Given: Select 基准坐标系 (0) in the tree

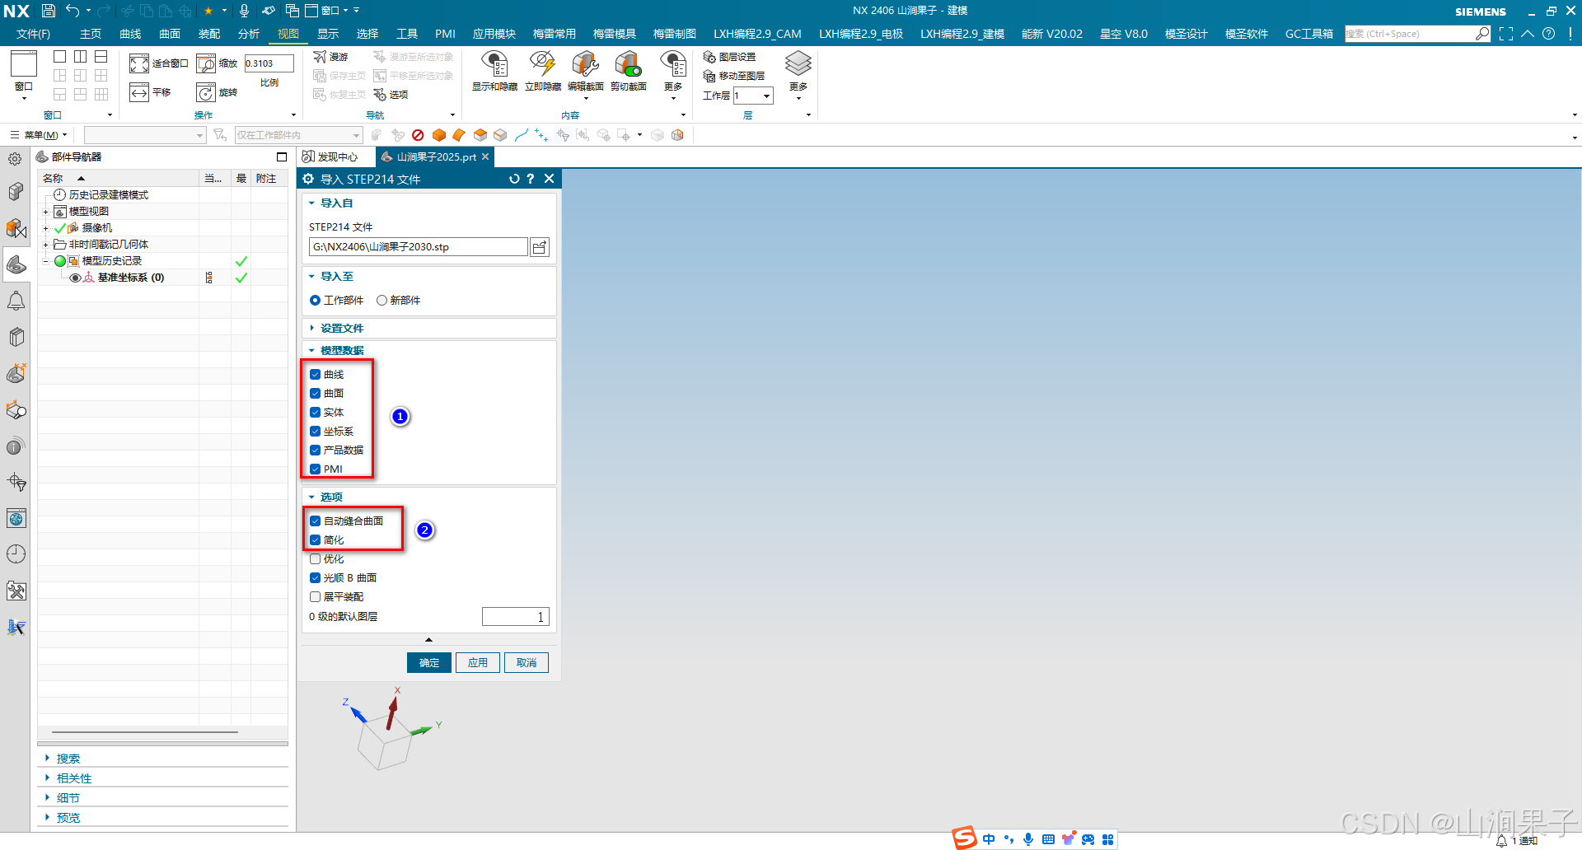Looking at the screenshot, I should tap(131, 278).
